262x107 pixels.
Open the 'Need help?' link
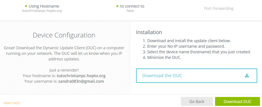[12, 103]
